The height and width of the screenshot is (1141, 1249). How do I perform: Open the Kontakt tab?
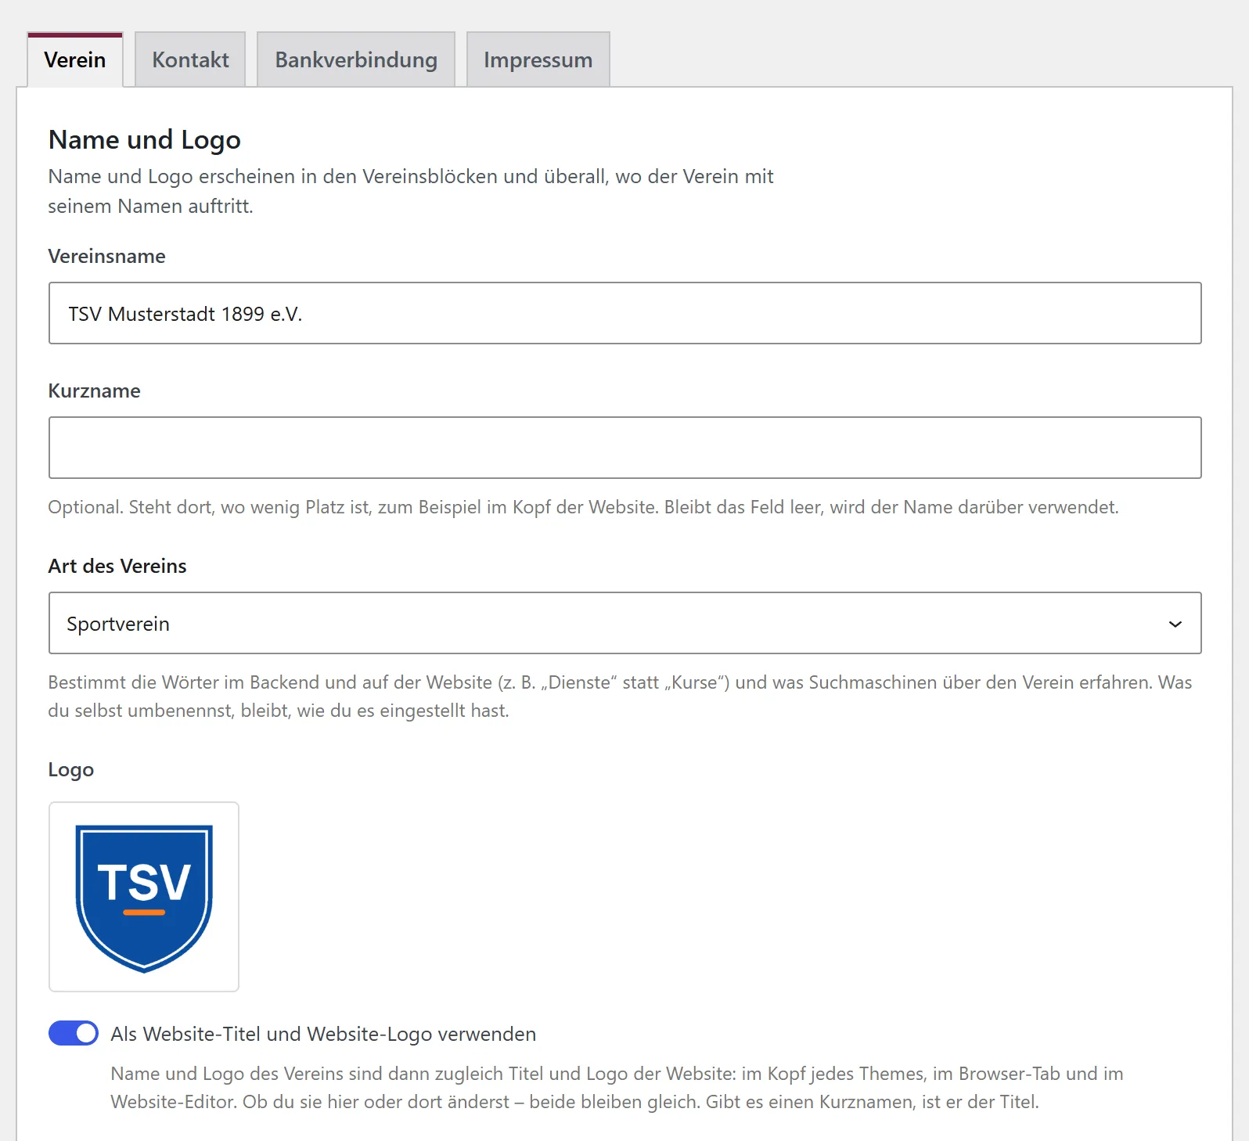[190, 59]
